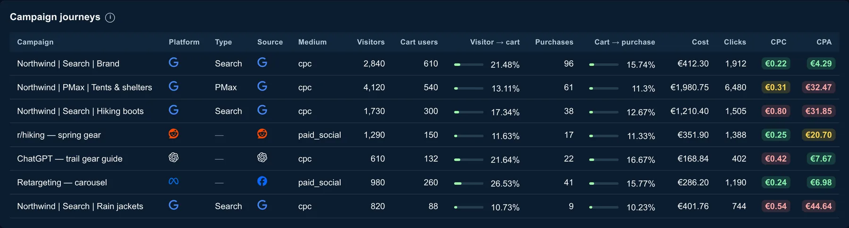This screenshot has width=849, height=228.
Task: Click ChatGPT platform icon in trail gear guide row
Action: (174, 157)
